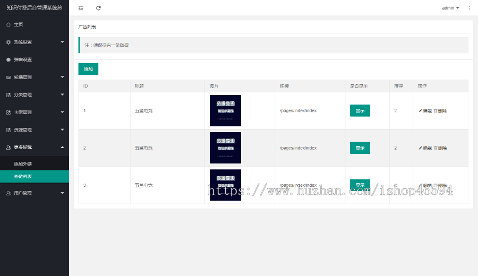
Task: Click the round dot icon for 弹窗设置
Action: pos(8,59)
